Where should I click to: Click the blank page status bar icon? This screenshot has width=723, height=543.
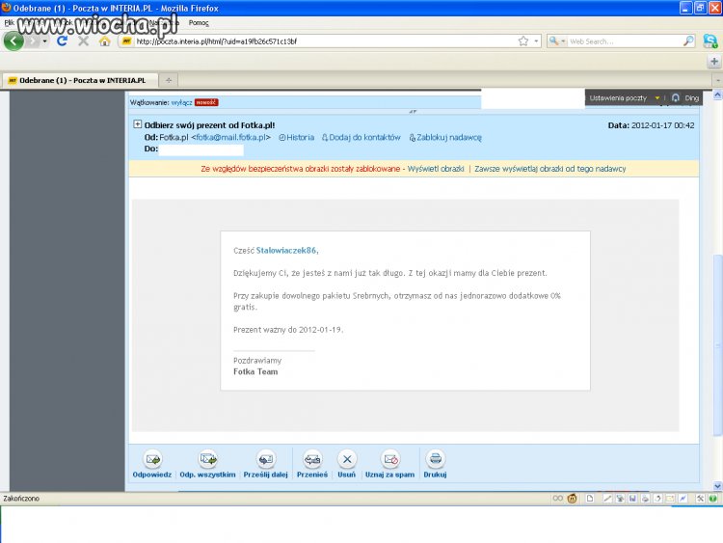[x=590, y=499]
